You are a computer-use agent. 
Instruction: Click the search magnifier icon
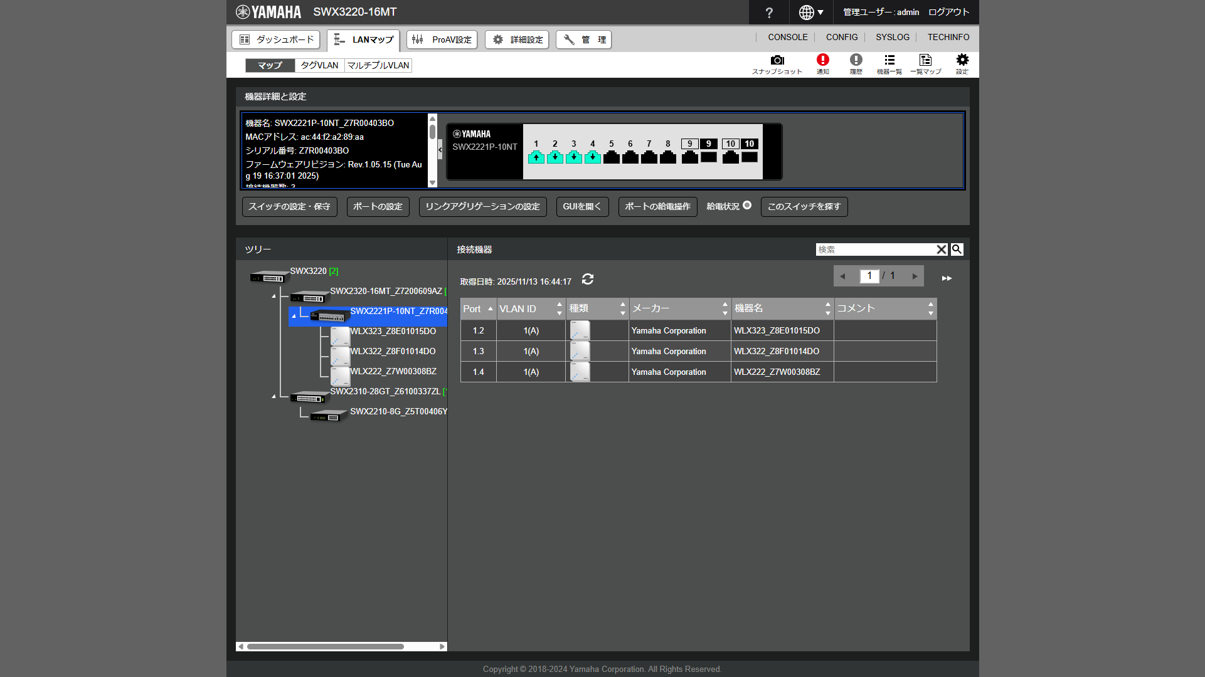957,249
